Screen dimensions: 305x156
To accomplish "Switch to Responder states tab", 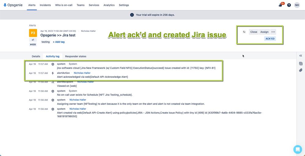I will [x=76, y=56].
